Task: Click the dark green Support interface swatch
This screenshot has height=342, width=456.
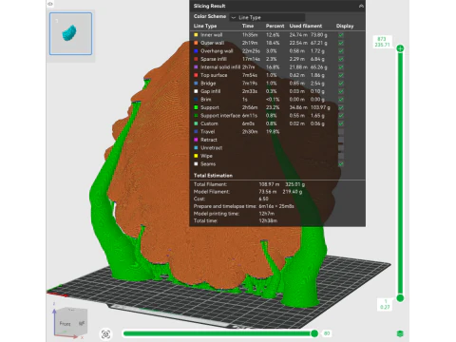Action: (196, 116)
